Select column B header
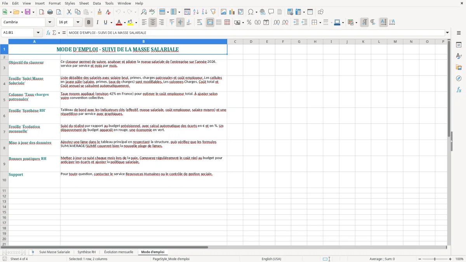 click(143, 42)
